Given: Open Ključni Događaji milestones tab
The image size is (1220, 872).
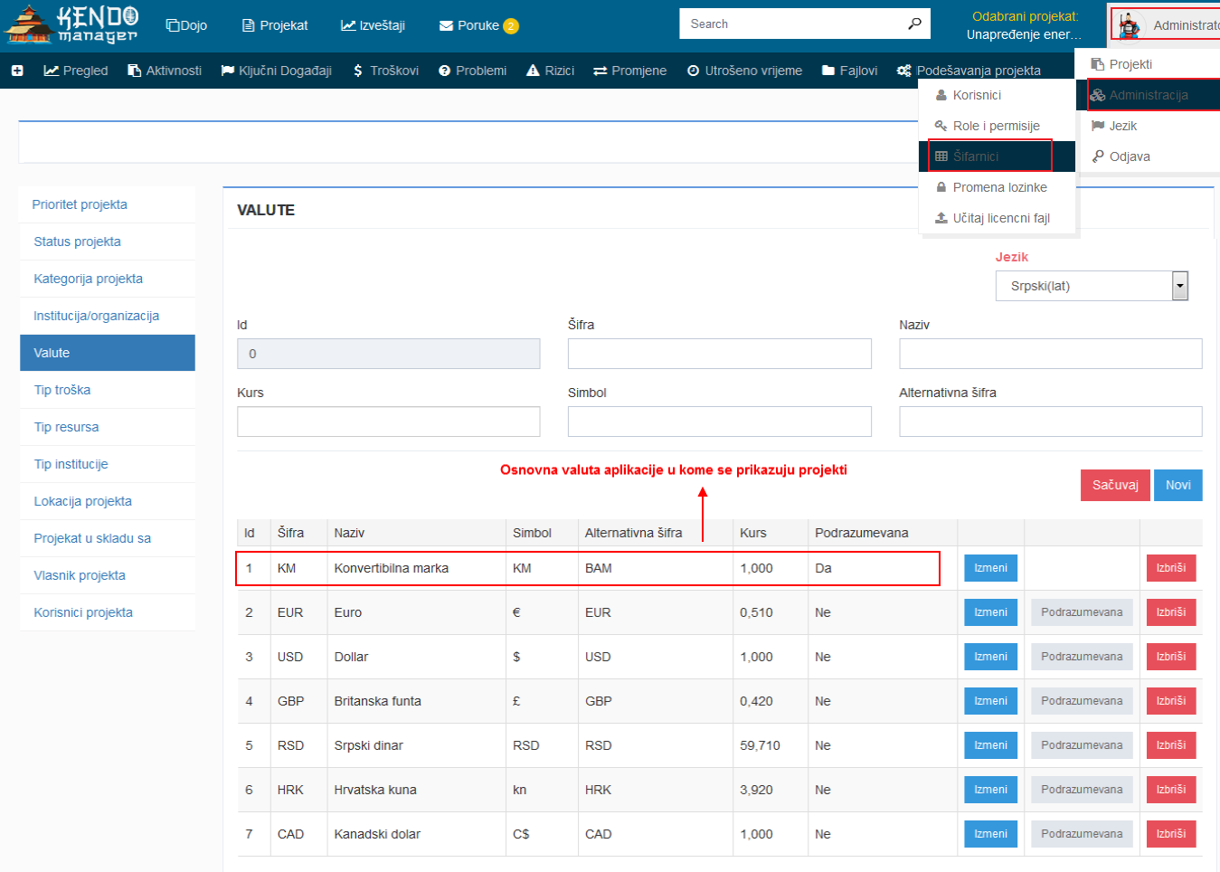Looking at the screenshot, I should click(x=277, y=71).
